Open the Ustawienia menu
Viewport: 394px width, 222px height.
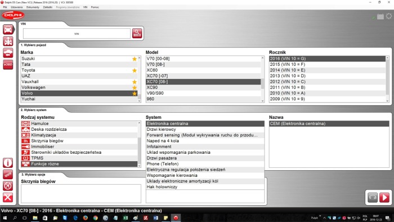coord(16,7)
